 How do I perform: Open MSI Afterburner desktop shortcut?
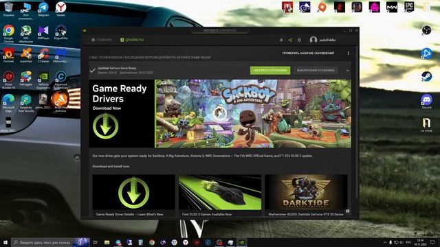(x=26, y=34)
